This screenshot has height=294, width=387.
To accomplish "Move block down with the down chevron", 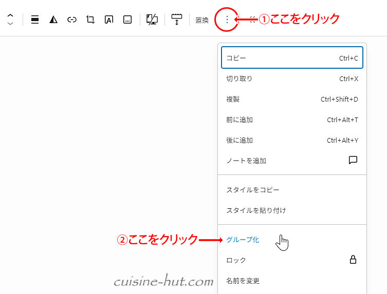I will coord(10,24).
